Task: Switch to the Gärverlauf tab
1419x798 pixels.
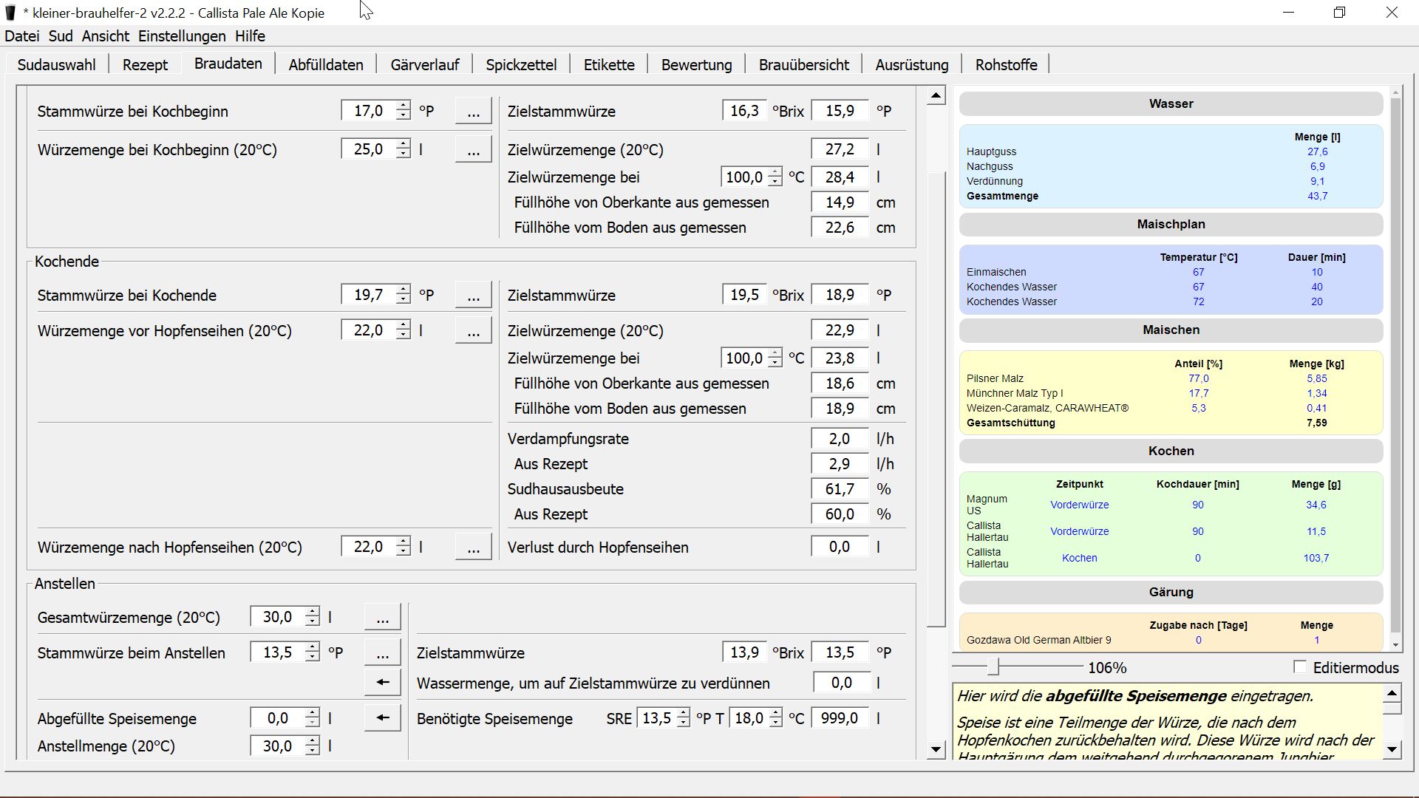Action: pos(424,65)
